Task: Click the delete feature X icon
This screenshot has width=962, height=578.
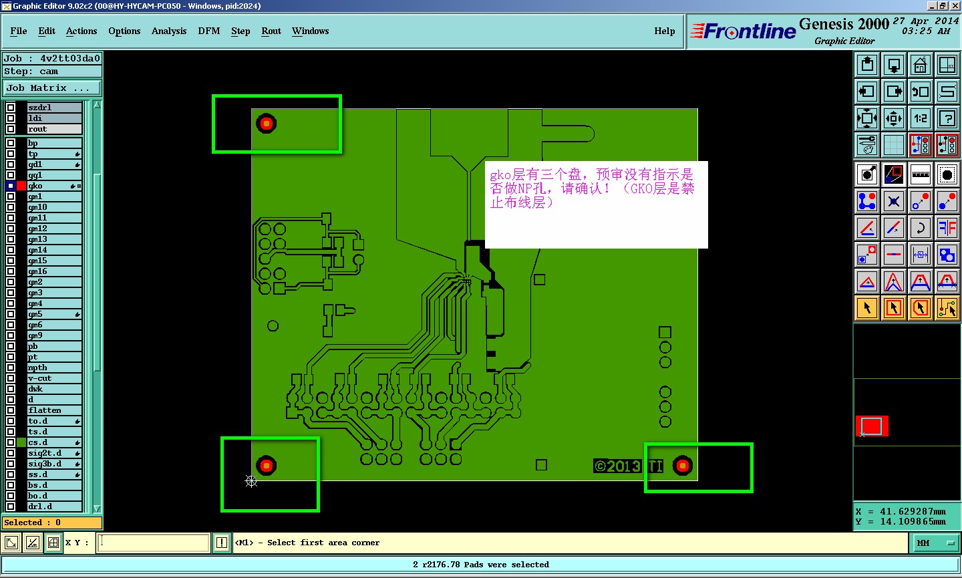Action: (x=894, y=201)
